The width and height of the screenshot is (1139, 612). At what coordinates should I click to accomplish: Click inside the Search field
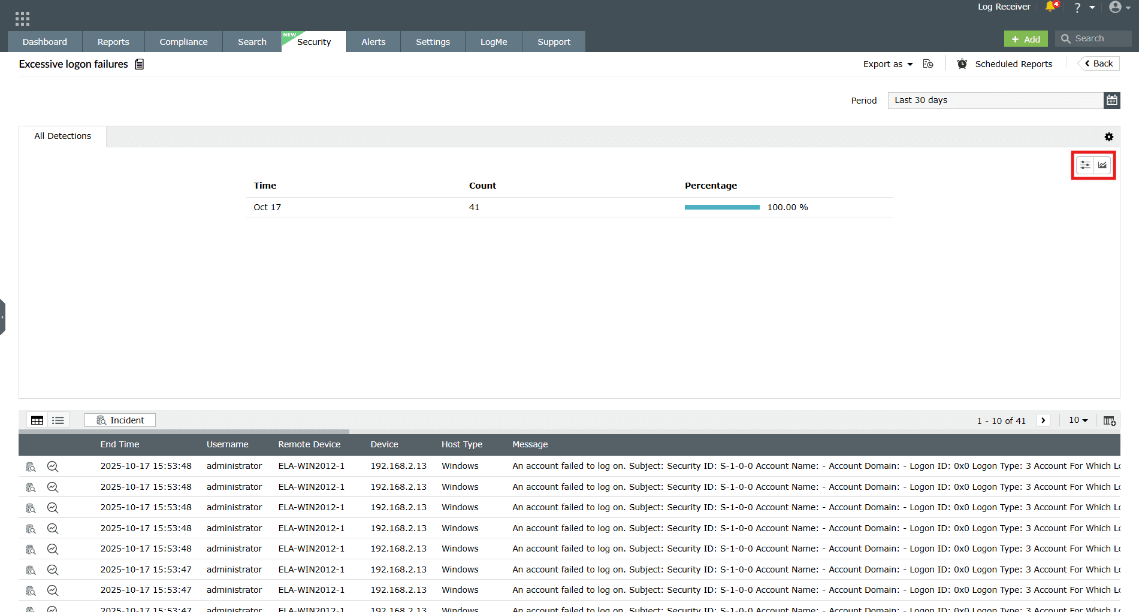pos(1096,38)
